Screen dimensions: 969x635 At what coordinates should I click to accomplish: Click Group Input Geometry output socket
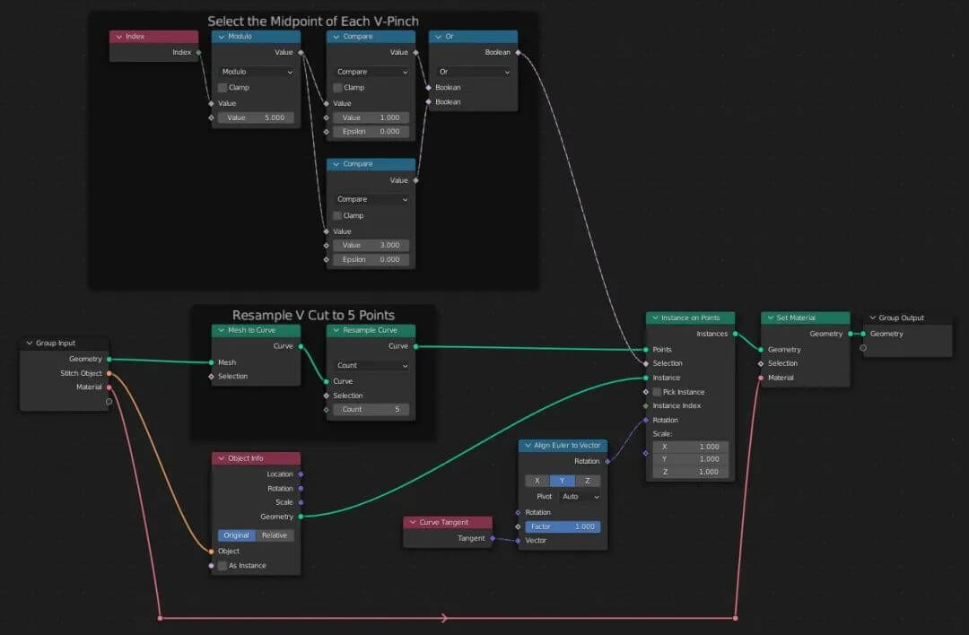tap(109, 359)
